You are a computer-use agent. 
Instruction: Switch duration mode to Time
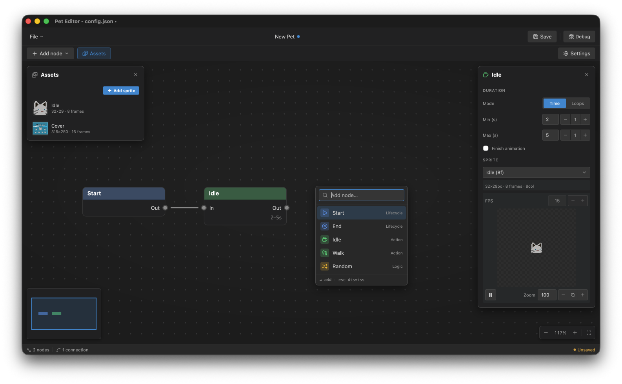coord(555,104)
